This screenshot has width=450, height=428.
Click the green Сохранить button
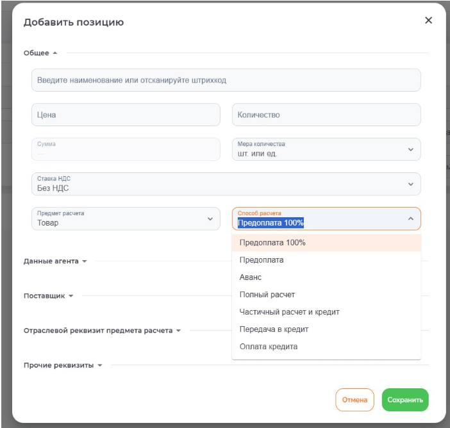[x=405, y=400]
